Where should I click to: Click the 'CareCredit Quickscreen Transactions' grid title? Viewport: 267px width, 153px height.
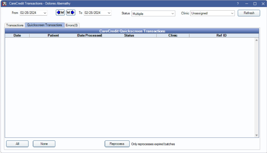pyautogui.click(x=132, y=31)
